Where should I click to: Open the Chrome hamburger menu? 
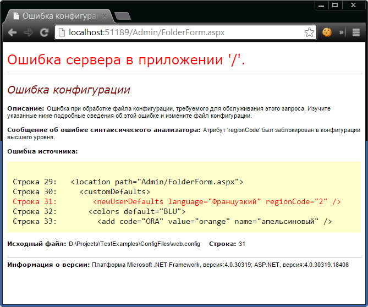pos(356,32)
